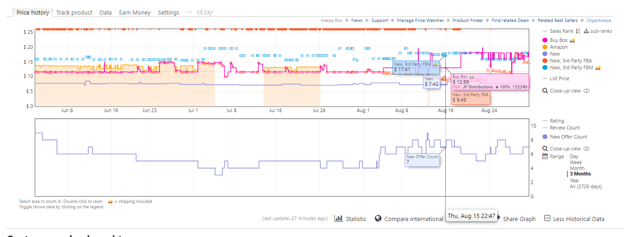Click the magnifier icon beside offer count Close-up view
The height and width of the screenshot is (237, 624).
coord(545,149)
